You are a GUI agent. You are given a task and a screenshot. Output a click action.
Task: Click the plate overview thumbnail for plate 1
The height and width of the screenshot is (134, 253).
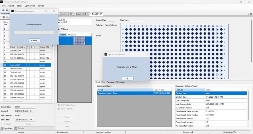(77, 40)
